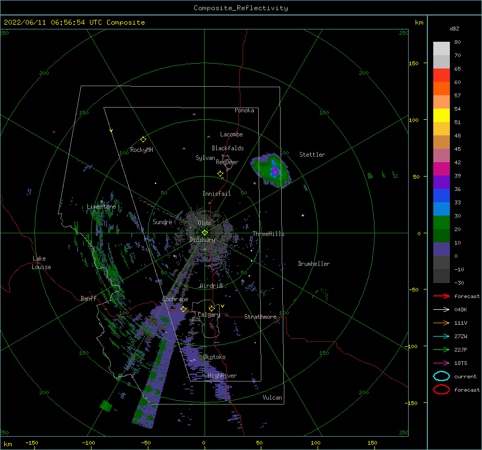Viewport: 482px width, 450px height.
Task: Pick the light gray 70-80 dBZ swatch
Action: [441, 48]
